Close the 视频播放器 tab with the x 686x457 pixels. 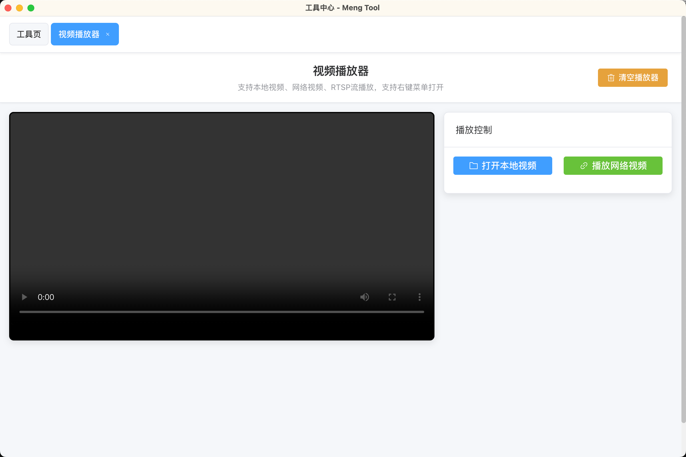pyautogui.click(x=108, y=34)
